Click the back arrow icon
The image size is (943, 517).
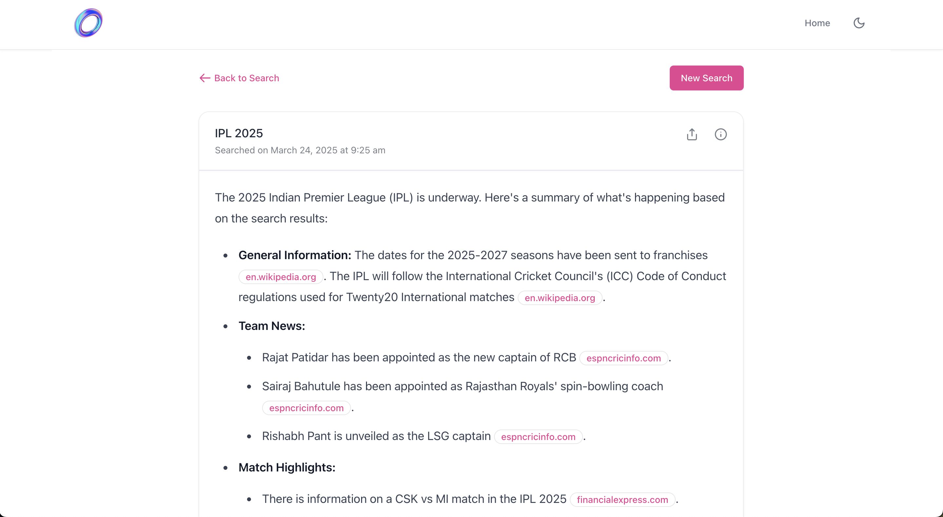coord(205,78)
